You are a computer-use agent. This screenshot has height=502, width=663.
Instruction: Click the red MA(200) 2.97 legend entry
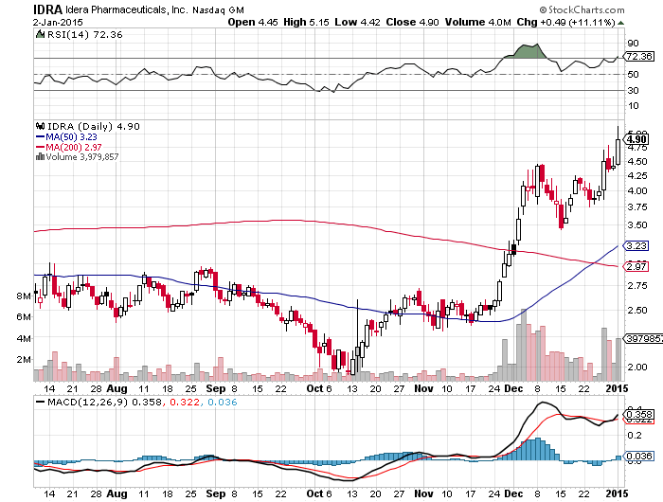coord(69,147)
